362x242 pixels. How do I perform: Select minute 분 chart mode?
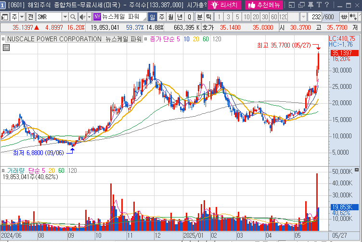(199, 17)
